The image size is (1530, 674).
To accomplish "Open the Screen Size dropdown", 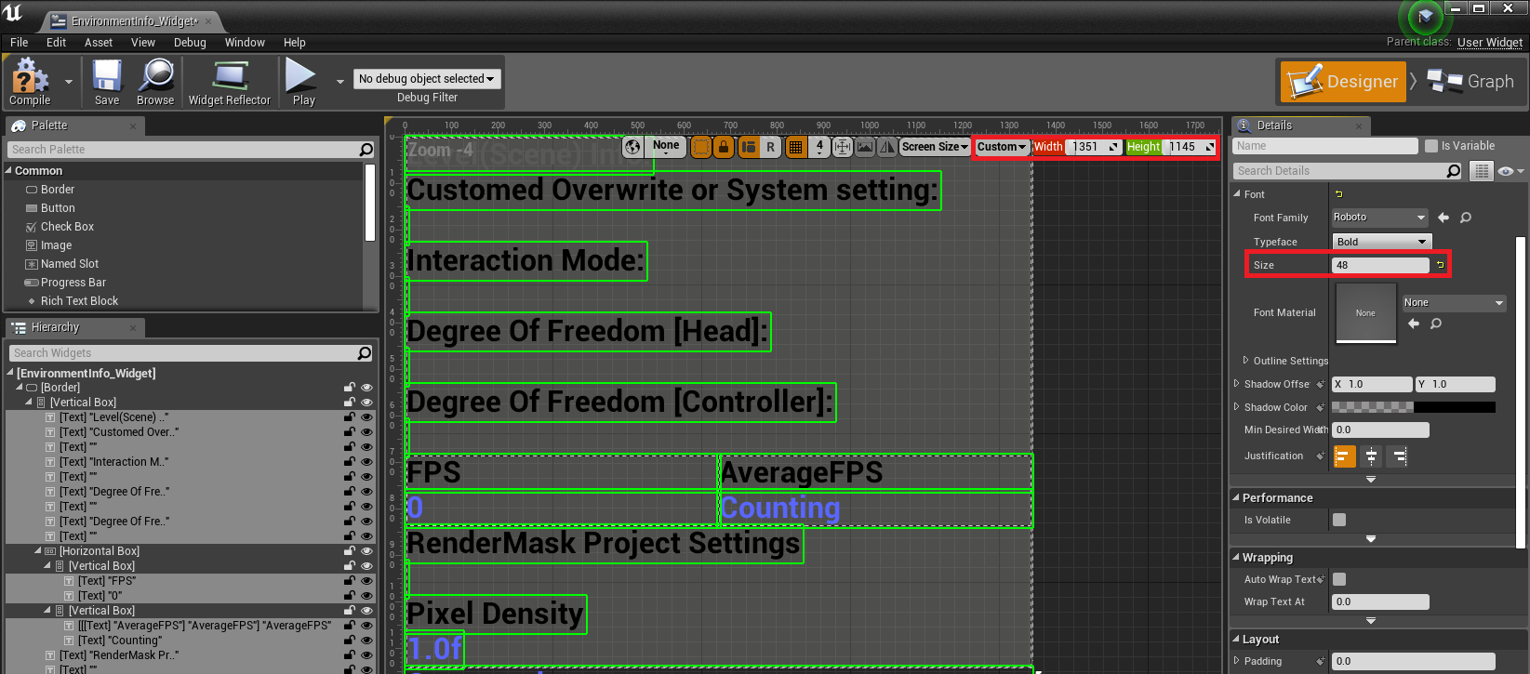I will point(935,147).
